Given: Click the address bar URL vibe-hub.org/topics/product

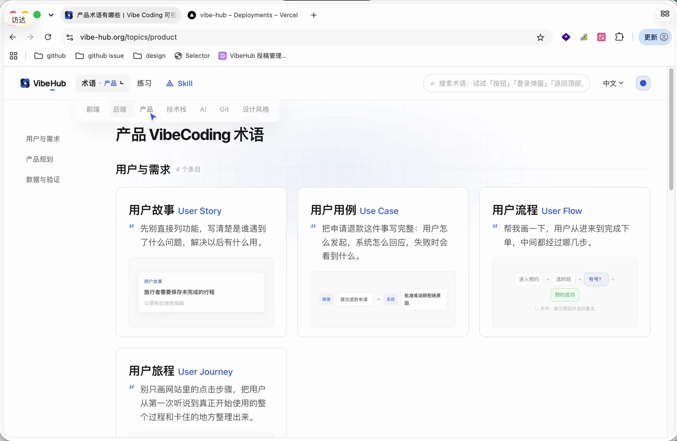Looking at the screenshot, I should tap(129, 37).
